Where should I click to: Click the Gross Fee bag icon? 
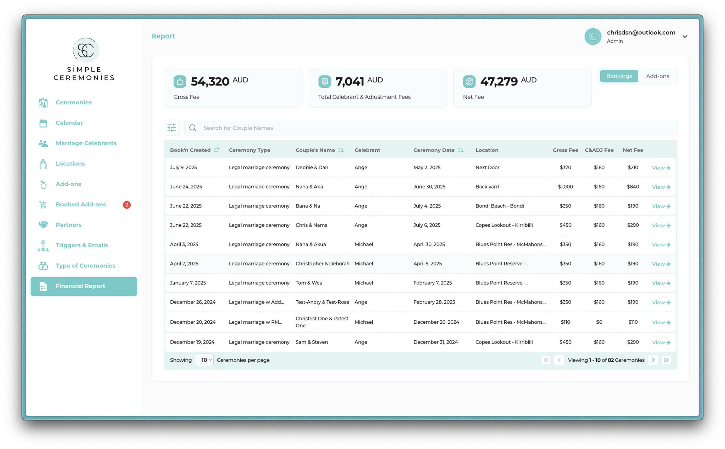click(x=180, y=82)
